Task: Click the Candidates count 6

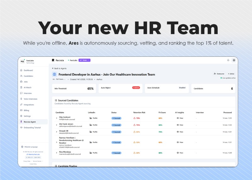Action: coord(232,89)
